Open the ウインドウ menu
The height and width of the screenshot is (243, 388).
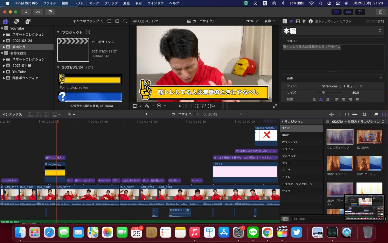point(156,3)
